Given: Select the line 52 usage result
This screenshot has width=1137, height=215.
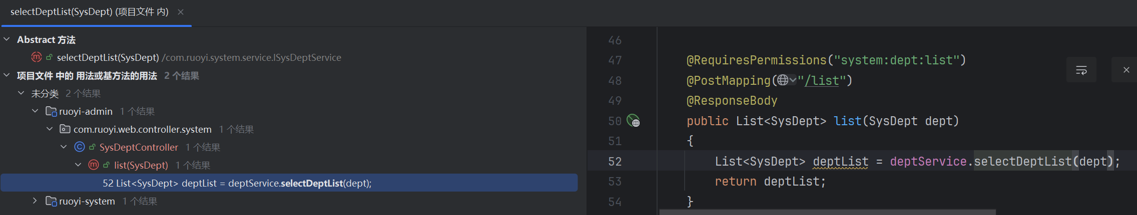Looking at the screenshot, I should pos(289,183).
